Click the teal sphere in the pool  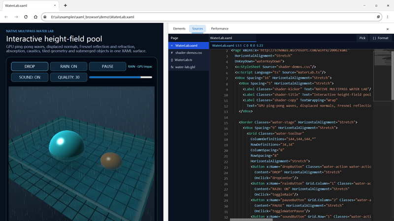pyautogui.click(x=66, y=145)
